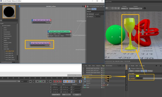The width and height of the screenshot is (162, 97).
Task: Open the Tags menu in Object Manager
Action: point(103,66)
